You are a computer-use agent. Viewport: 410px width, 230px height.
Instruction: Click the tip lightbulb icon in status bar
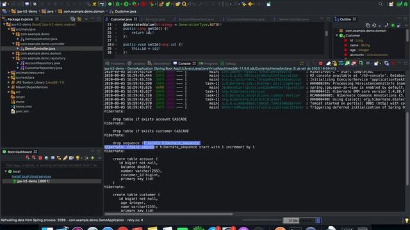coord(406,220)
